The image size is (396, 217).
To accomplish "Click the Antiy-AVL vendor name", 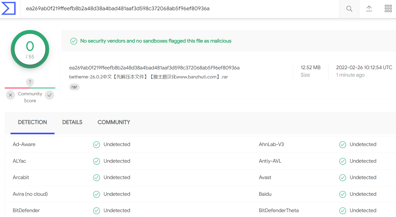I will click(x=270, y=161).
